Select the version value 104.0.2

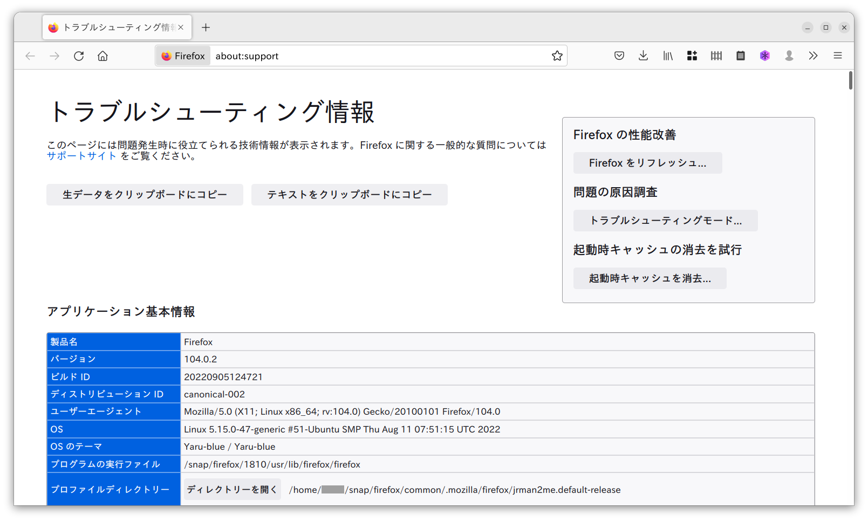coord(200,359)
